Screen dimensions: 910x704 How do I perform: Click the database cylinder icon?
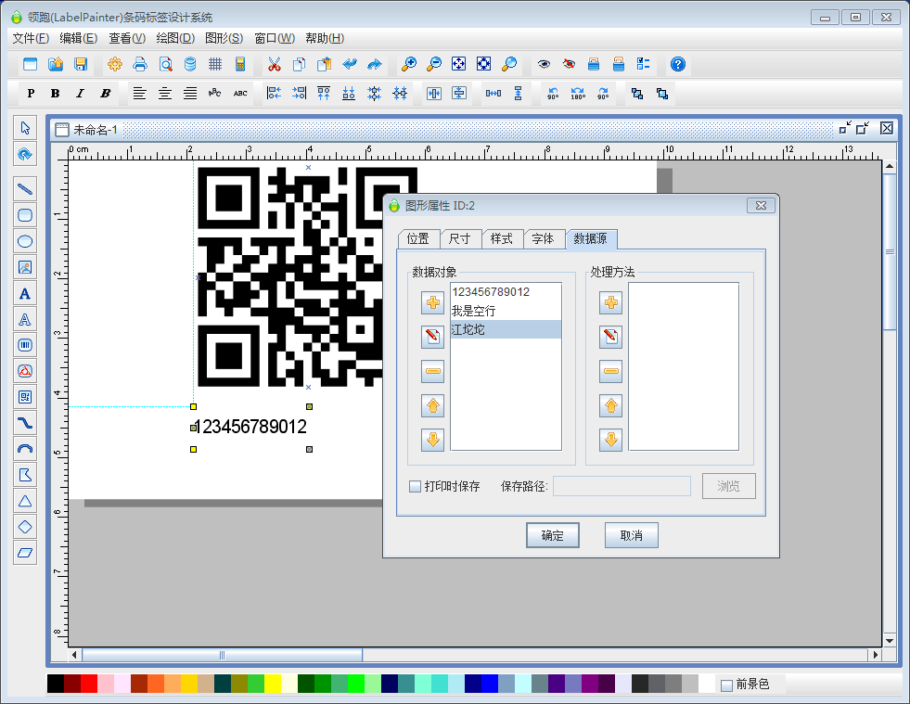pyautogui.click(x=190, y=64)
